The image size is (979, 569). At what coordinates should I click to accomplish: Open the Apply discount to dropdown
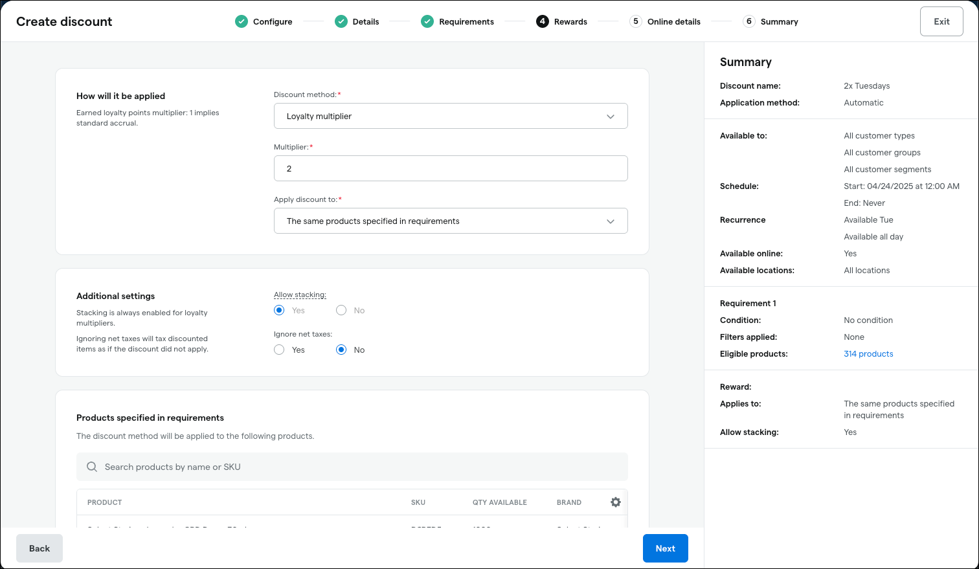coord(451,221)
